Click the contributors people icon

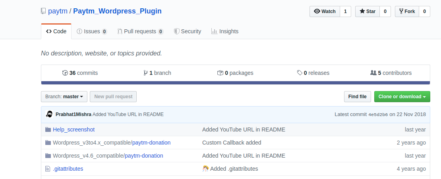pos(373,73)
